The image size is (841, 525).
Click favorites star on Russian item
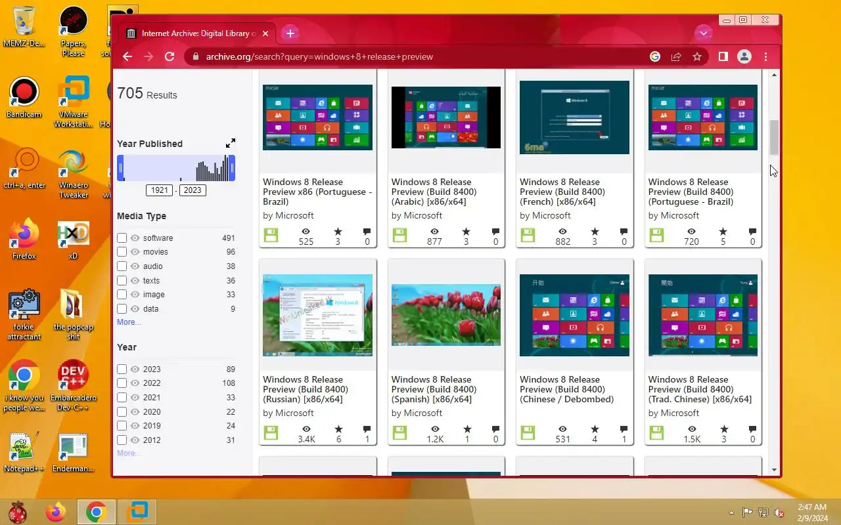click(x=338, y=429)
